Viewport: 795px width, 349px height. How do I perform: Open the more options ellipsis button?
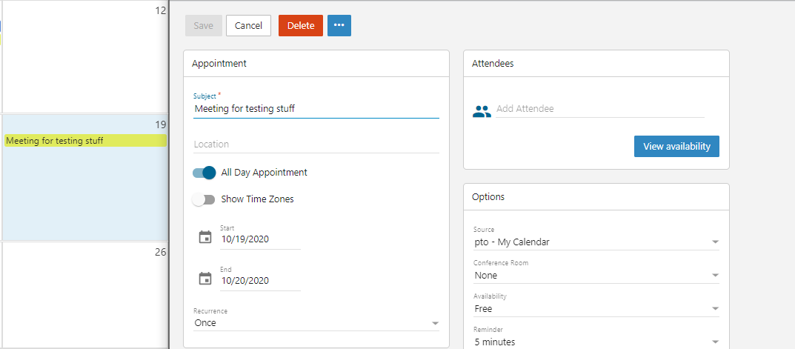point(339,25)
